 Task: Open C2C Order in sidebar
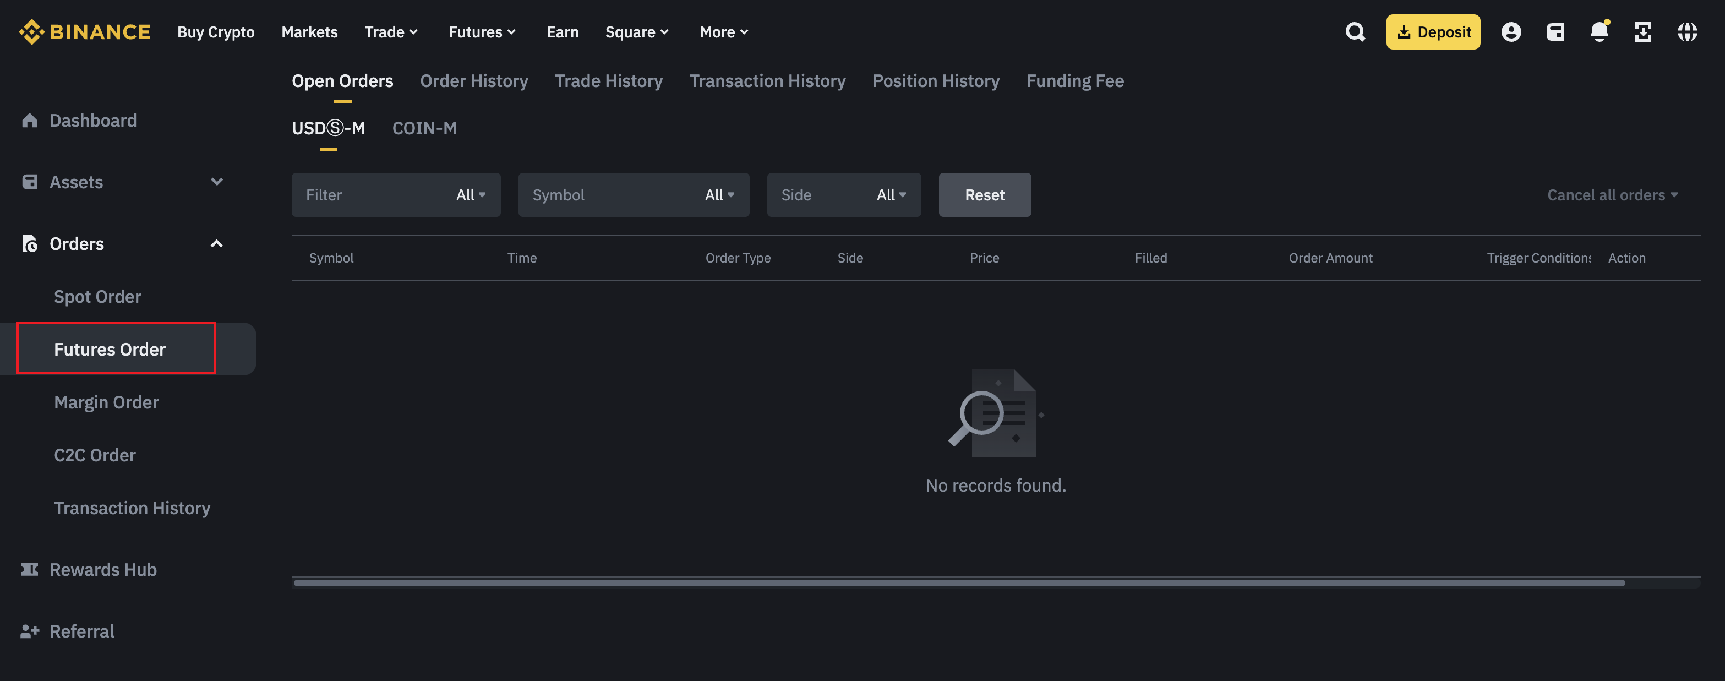point(95,455)
